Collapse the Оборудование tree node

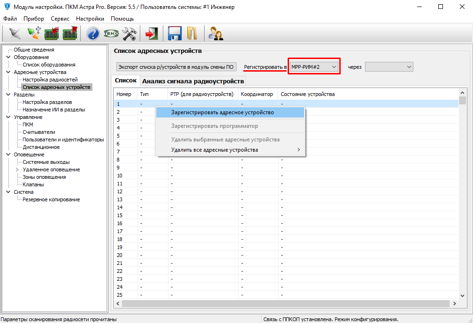tap(8, 57)
